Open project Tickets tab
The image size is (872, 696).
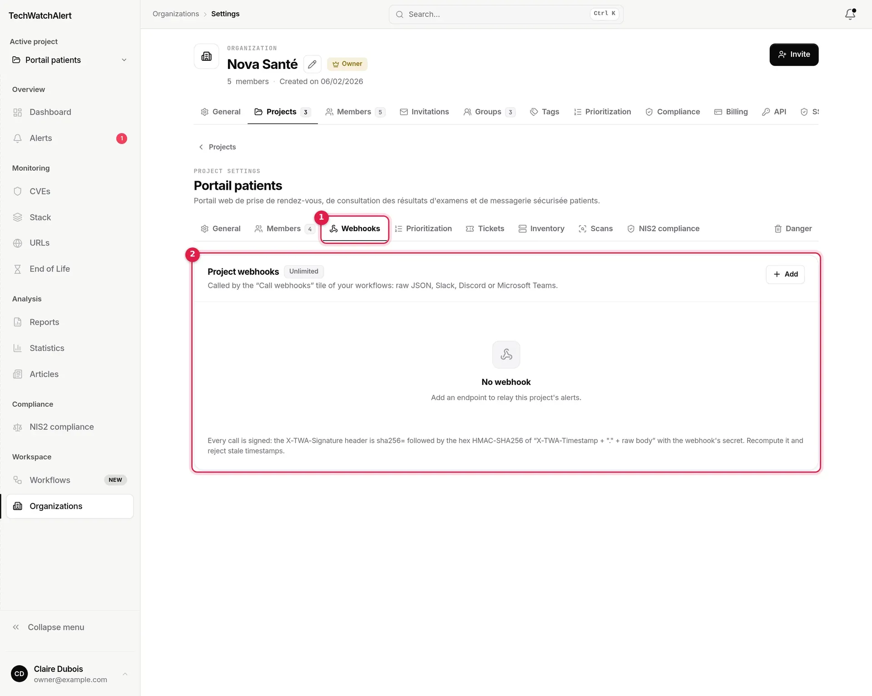coord(485,229)
